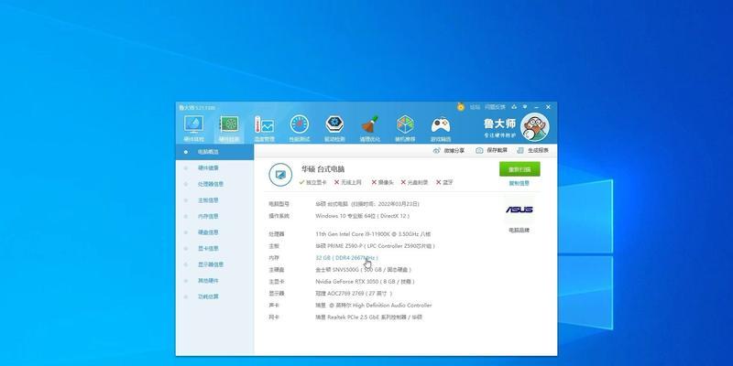The height and width of the screenshot is (366, 733).
Task: Open the 硬件体检 monitor-with-droplet icon
Action: 193,124
